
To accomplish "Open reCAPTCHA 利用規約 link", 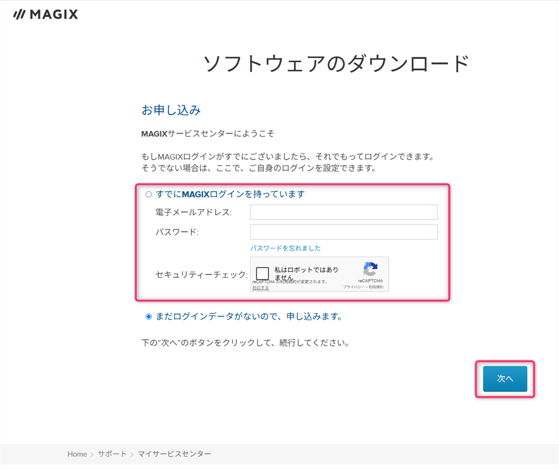I will point(375,287).
